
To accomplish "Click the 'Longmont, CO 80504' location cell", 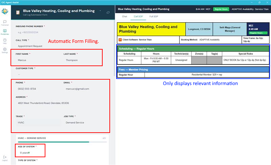I will point(199,29).
